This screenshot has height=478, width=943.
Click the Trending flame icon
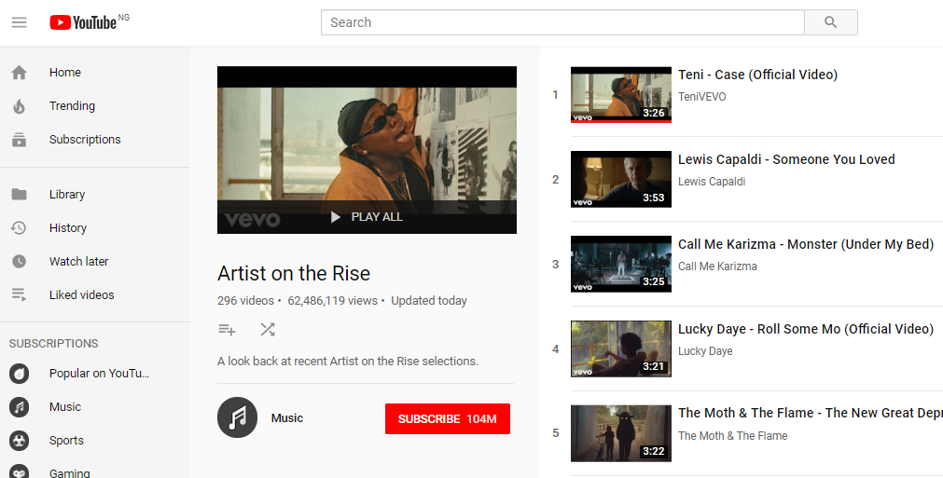[20, 106]
